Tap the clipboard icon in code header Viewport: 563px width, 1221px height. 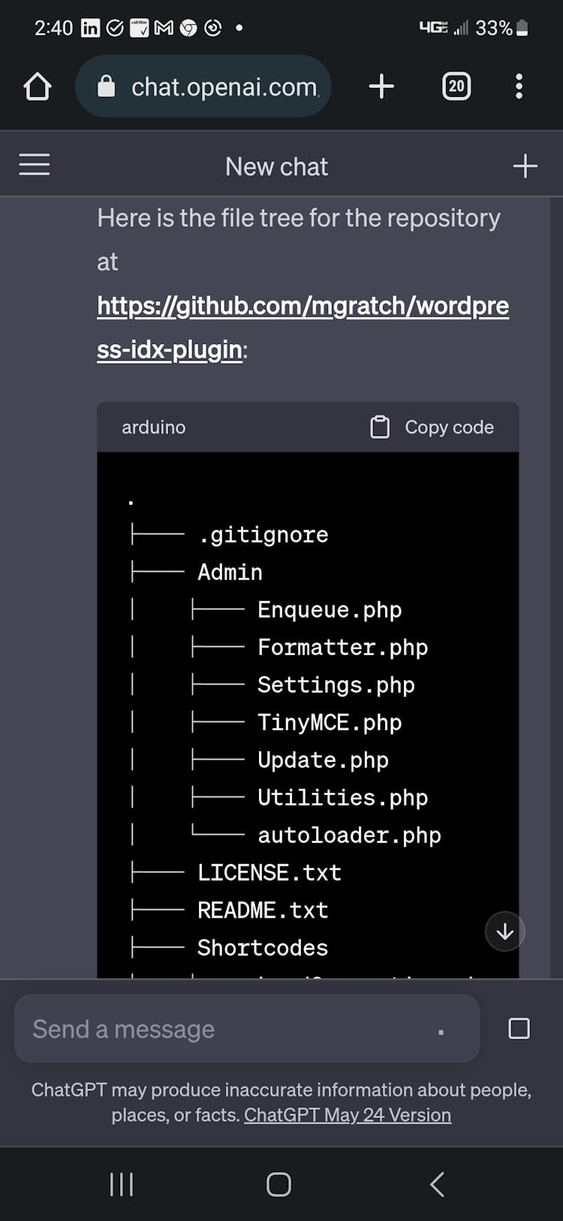[x=380, y=427]
